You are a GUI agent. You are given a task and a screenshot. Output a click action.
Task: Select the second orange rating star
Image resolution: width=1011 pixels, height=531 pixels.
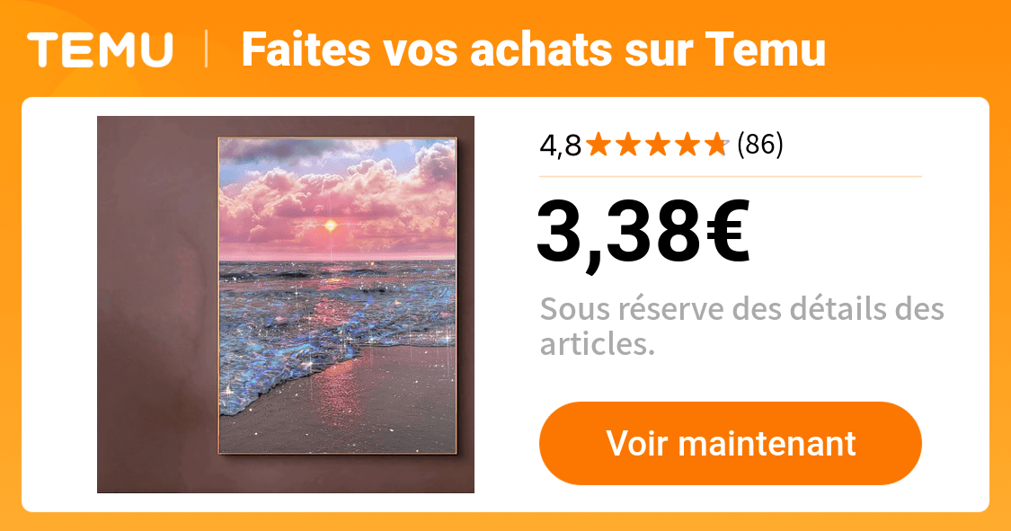pyautogui.click(x=629, y=145)
